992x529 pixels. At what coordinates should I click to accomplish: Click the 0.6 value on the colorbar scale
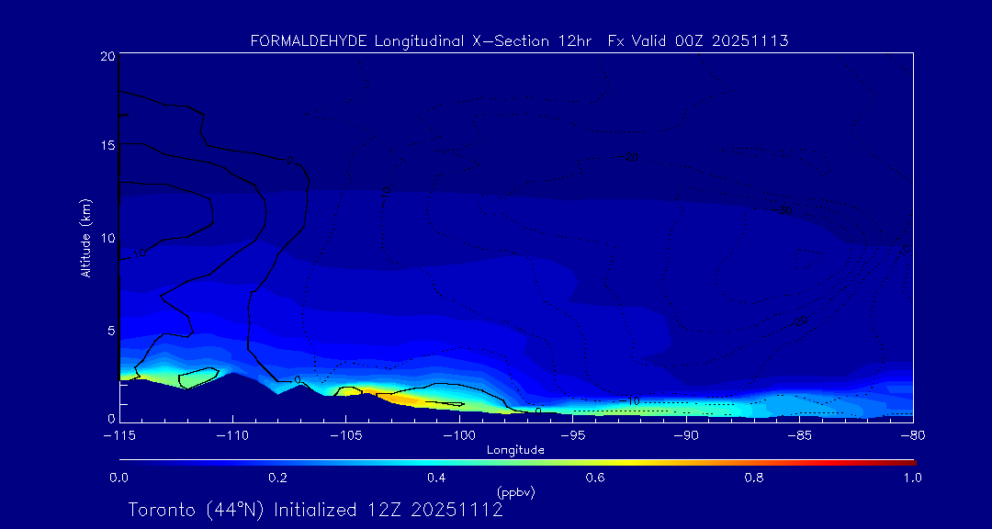595,478
